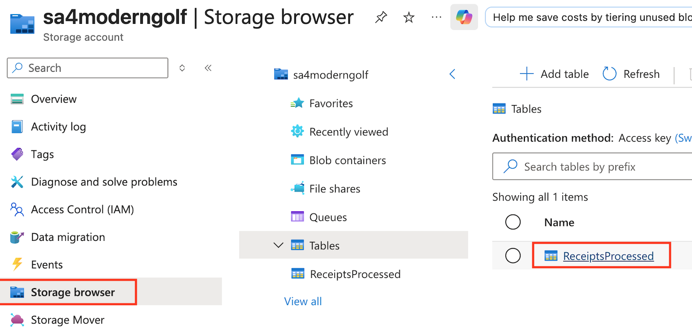This screenshot has width=692, height=330.
Task: Select Blob containers in the tree
Action: click(347, 160)
